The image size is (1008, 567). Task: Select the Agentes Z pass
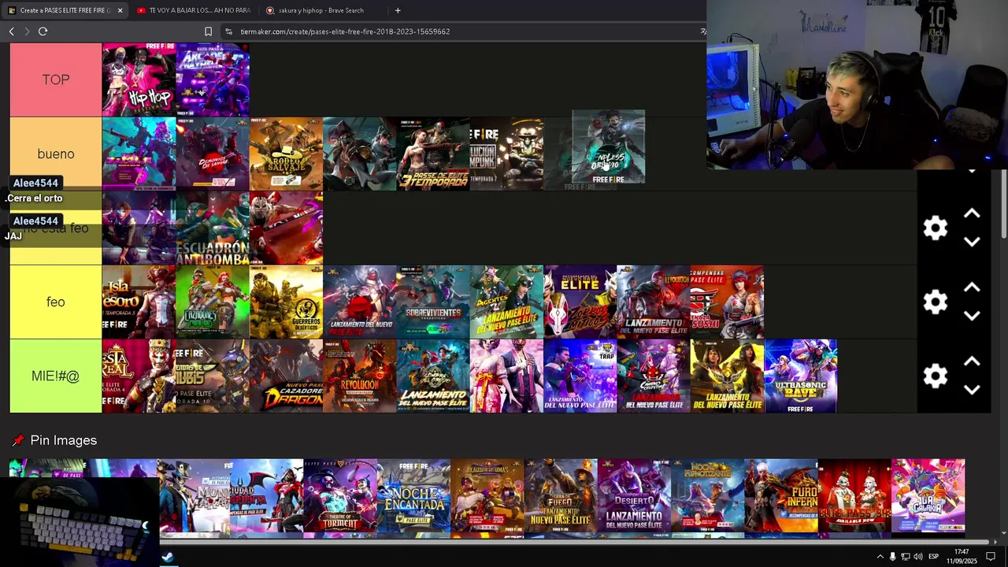506,302
